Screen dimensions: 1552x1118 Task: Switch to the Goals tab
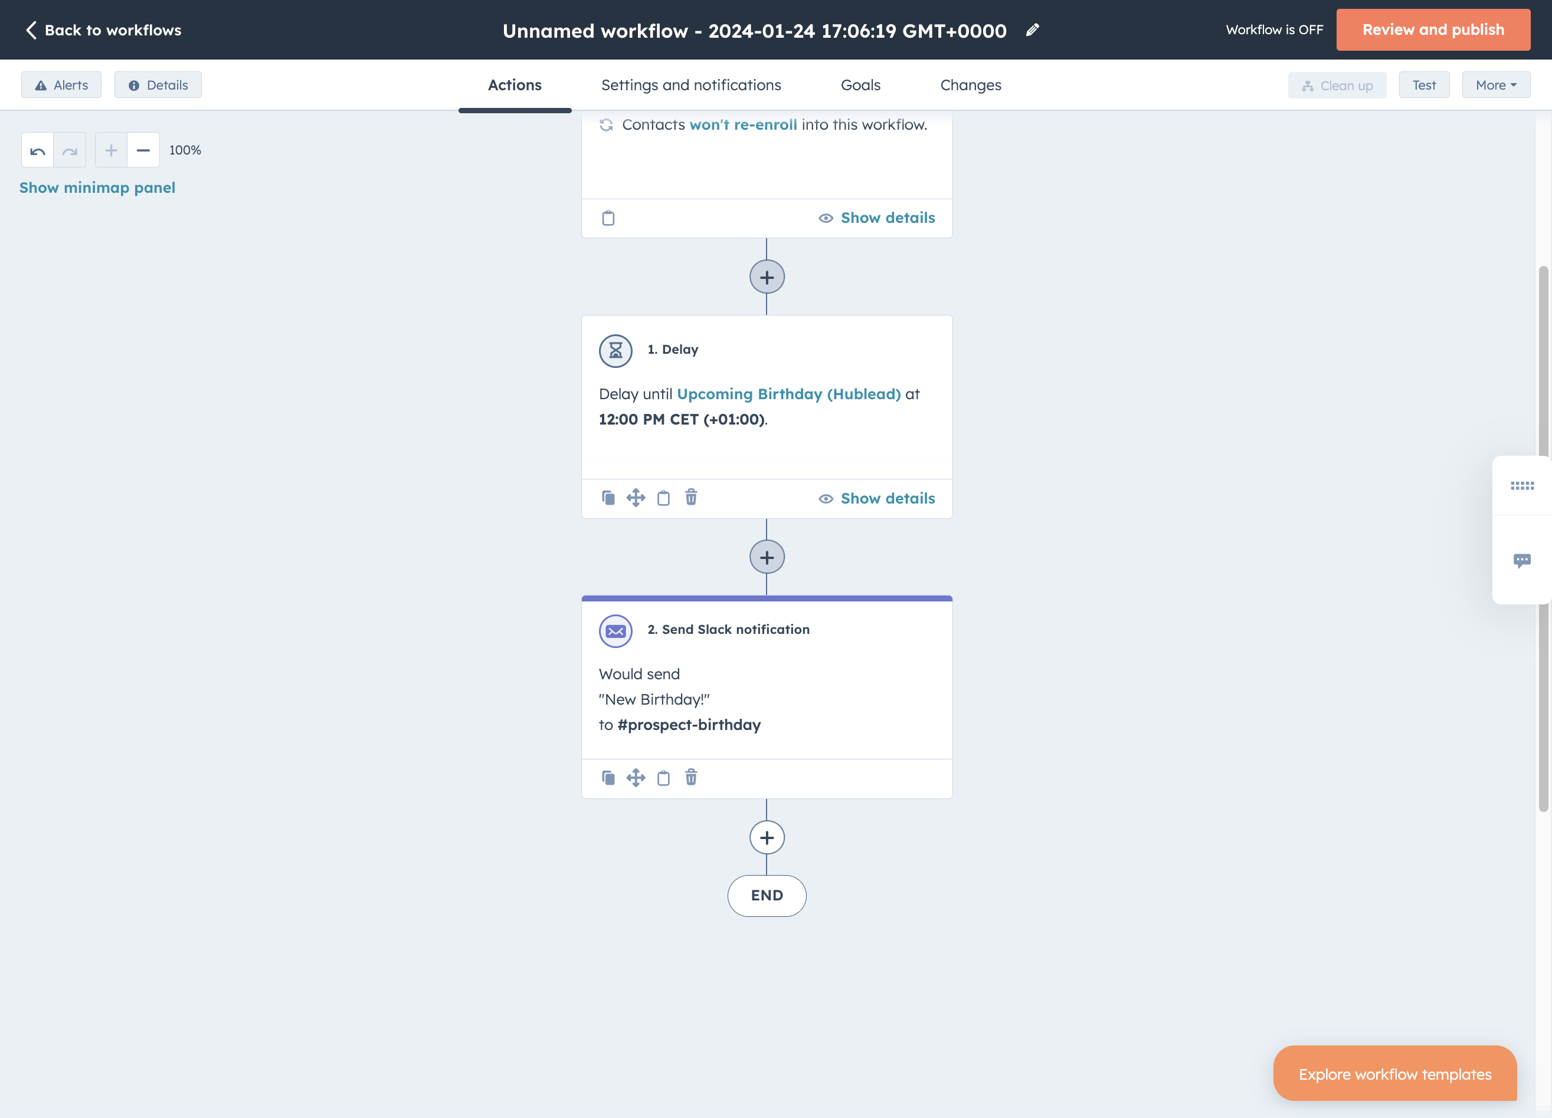(860, 85)
